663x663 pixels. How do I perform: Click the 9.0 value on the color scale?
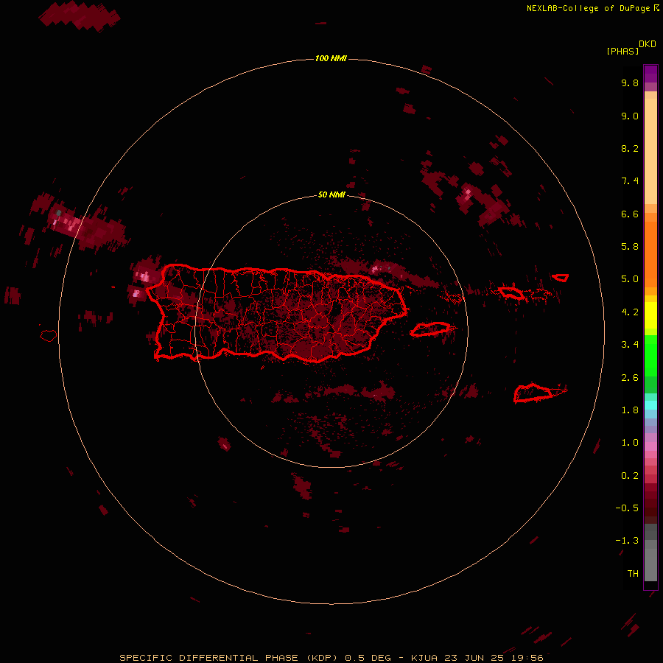(630, 116)
